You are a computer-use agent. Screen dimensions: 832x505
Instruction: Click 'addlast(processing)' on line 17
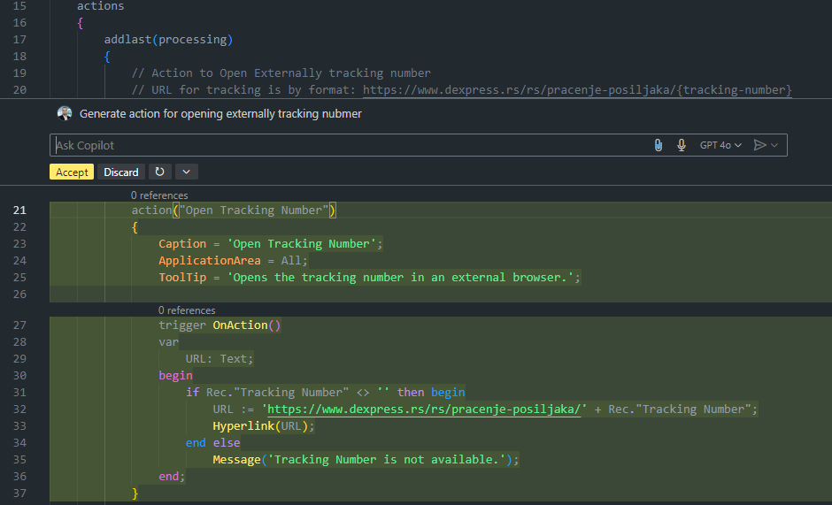(x=168, y=39)
